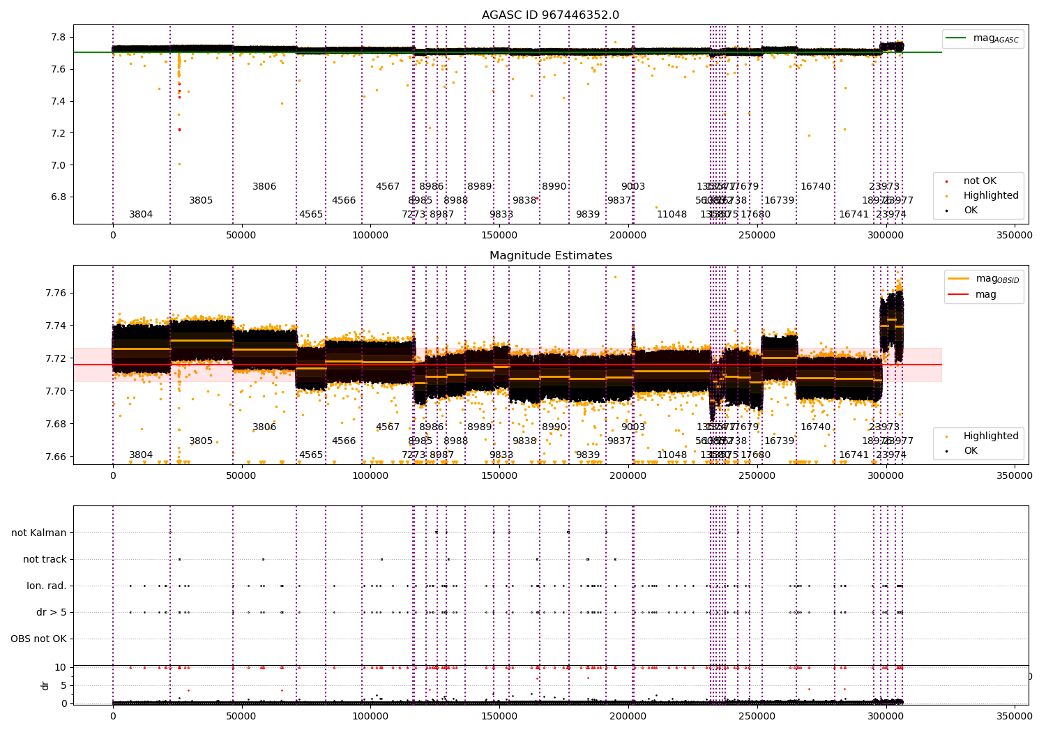1046x732 pixels.
Task: Click obsid label 9003 in middle panel
Action: pyautogui.click(x=633, y=427)
